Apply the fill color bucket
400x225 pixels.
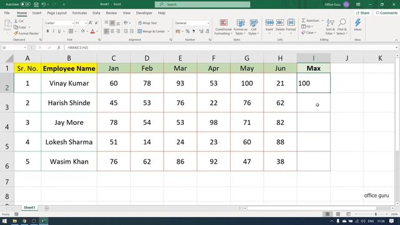[x=82, y=31]
